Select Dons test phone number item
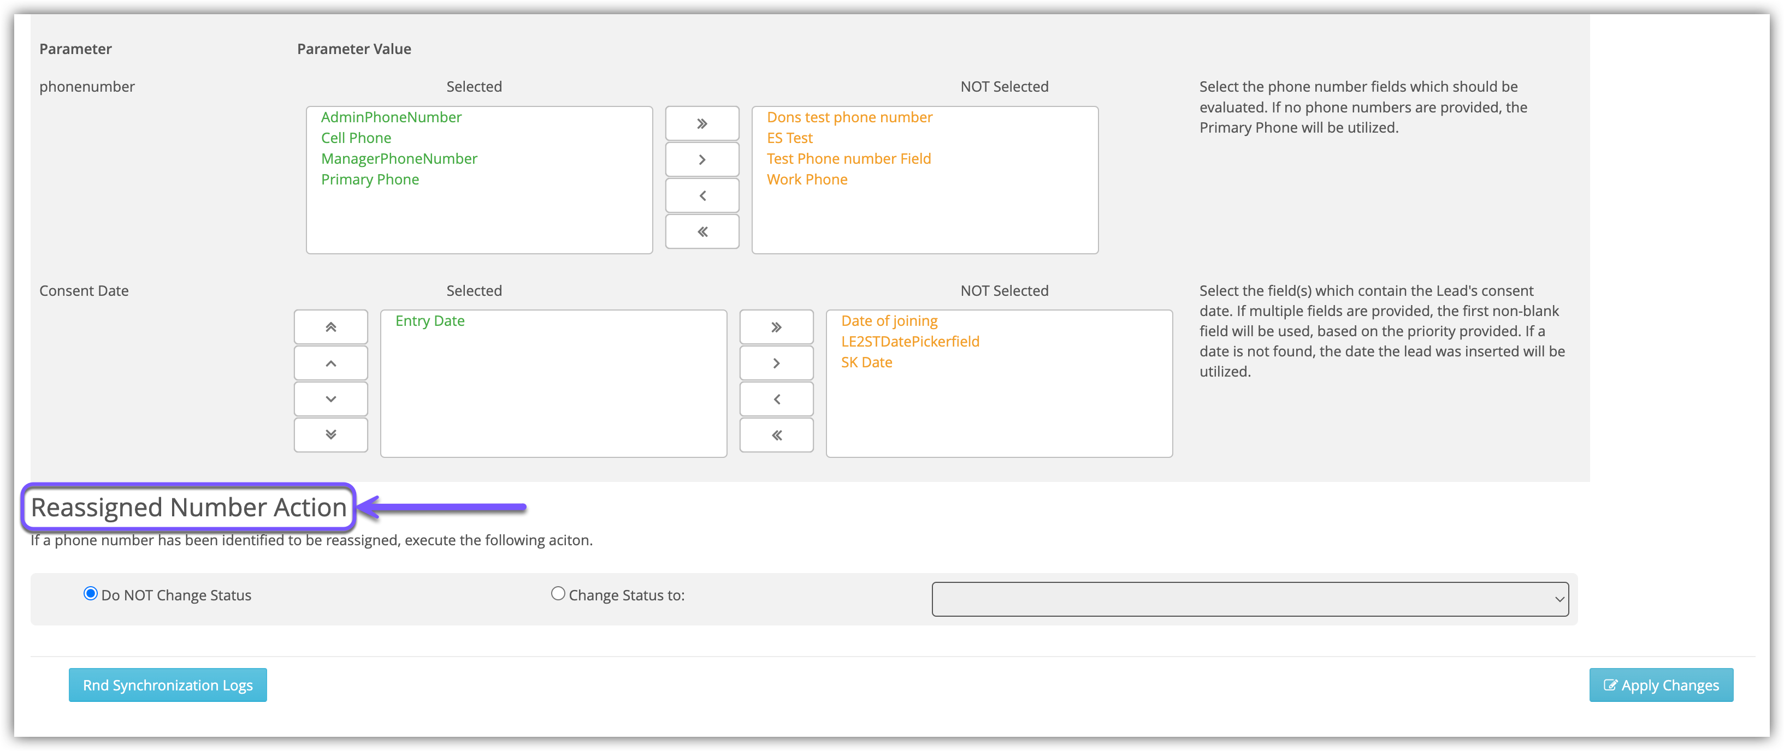 849,118
